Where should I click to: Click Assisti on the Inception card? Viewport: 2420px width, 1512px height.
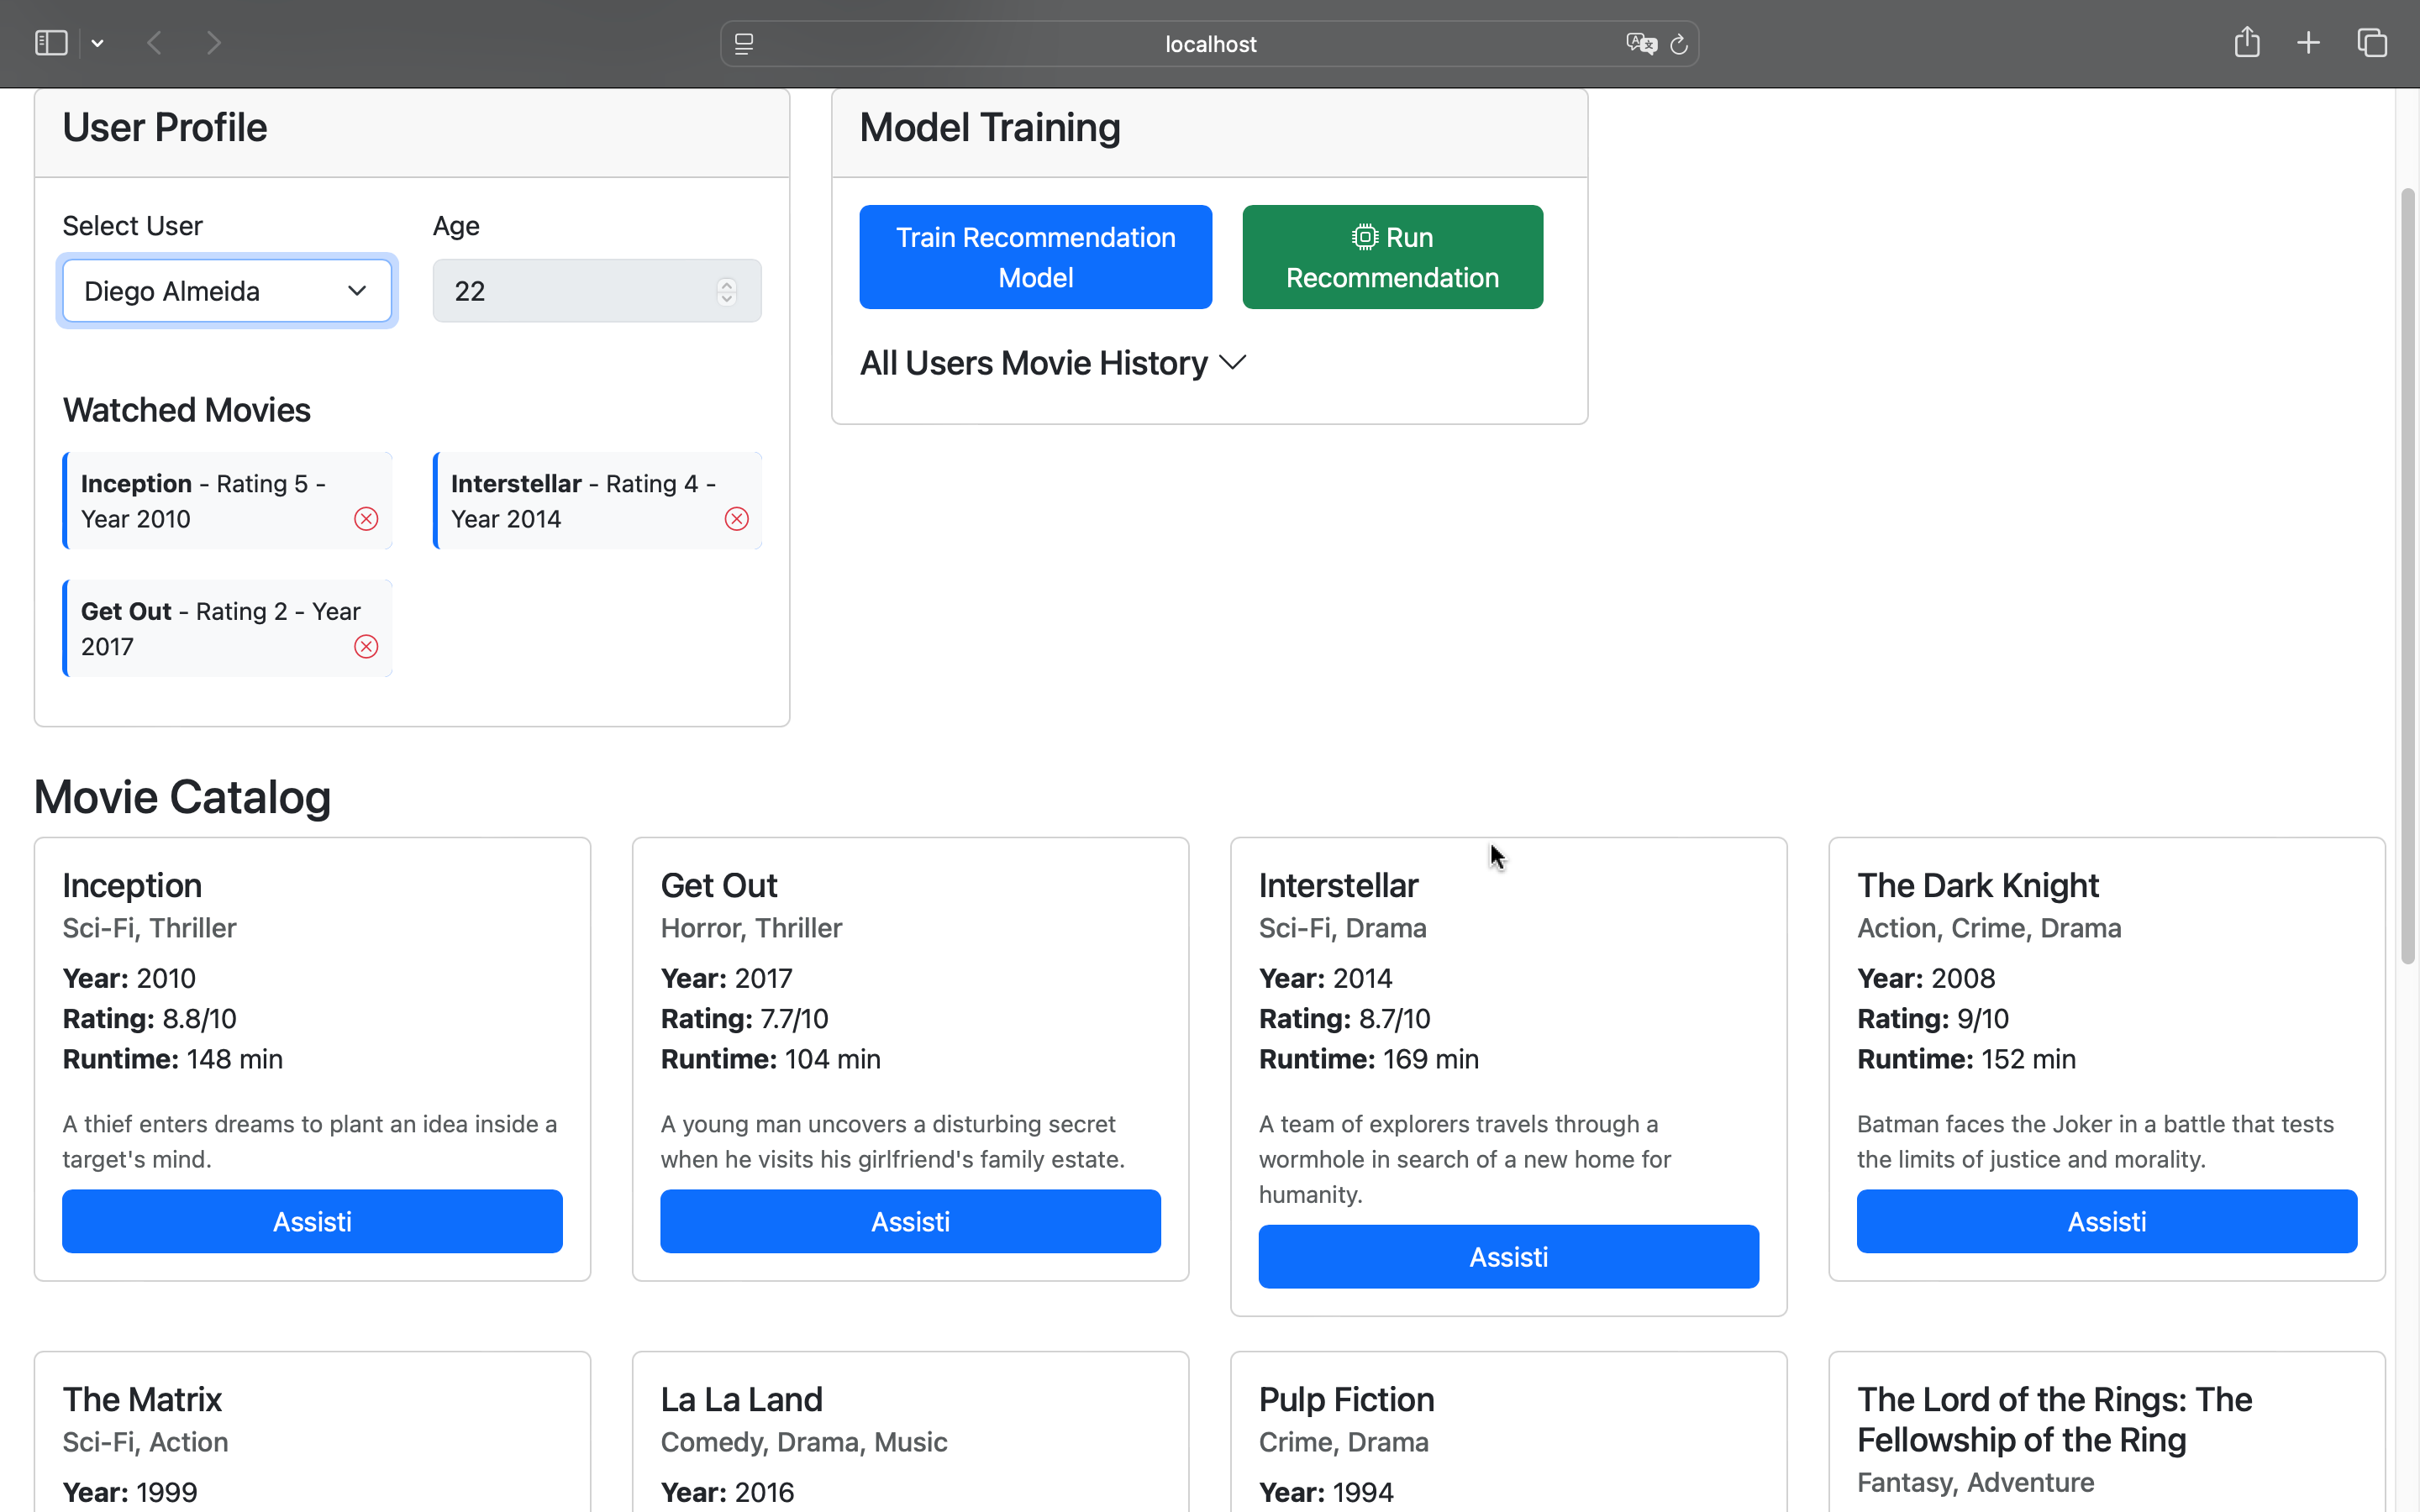312,1221
